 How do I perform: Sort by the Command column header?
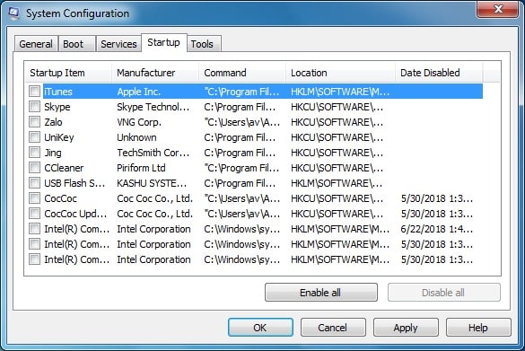click(242, 73)
